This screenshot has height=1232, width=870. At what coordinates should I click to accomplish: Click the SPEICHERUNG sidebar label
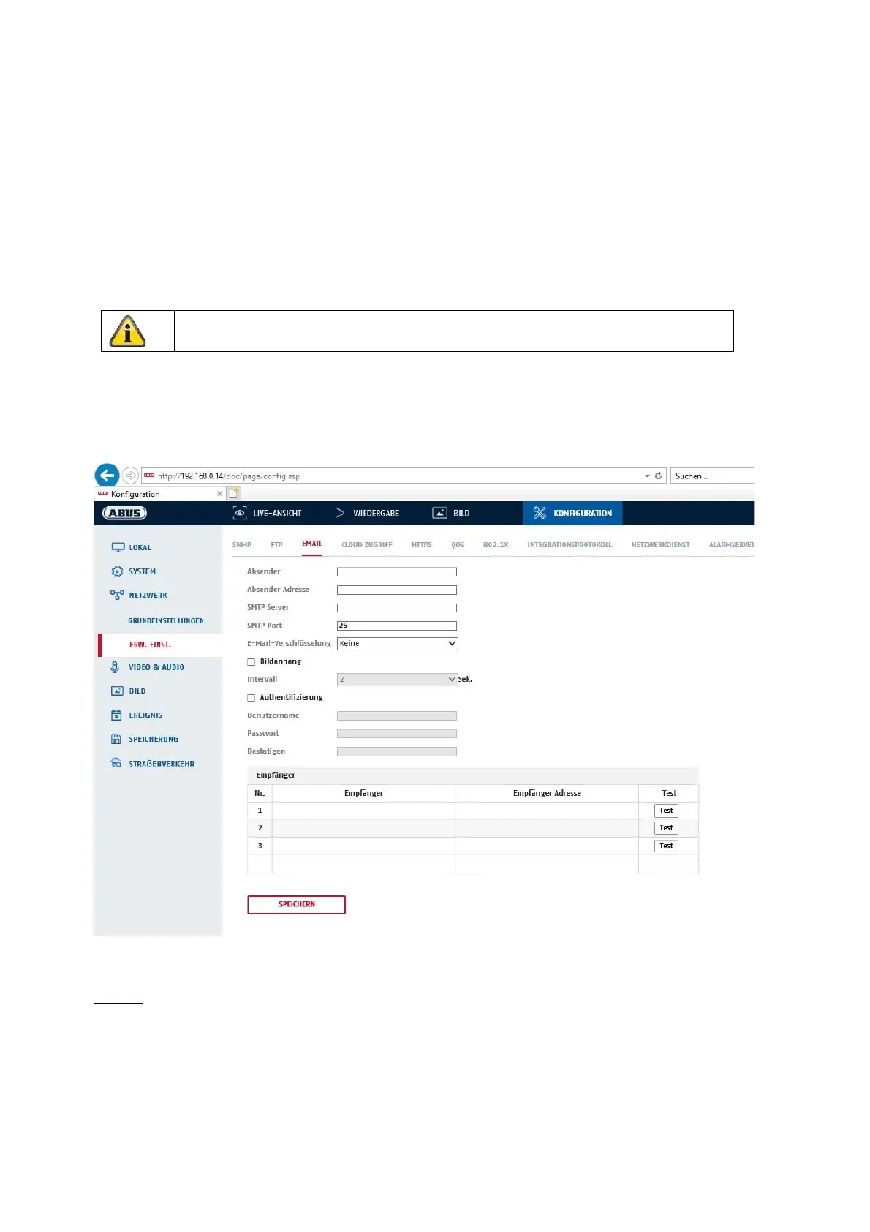154,739
